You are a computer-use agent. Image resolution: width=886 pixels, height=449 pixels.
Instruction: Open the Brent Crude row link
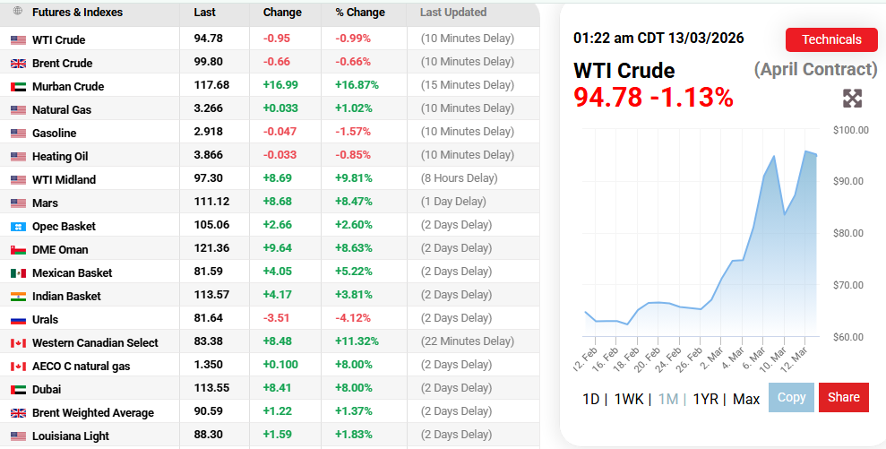tap(62, 64)
